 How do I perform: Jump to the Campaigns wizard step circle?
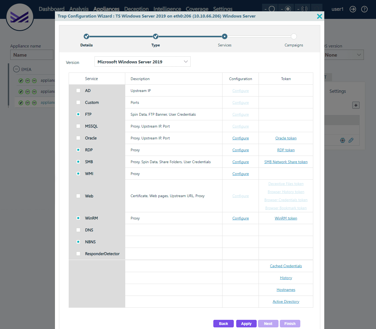[294, 36]
